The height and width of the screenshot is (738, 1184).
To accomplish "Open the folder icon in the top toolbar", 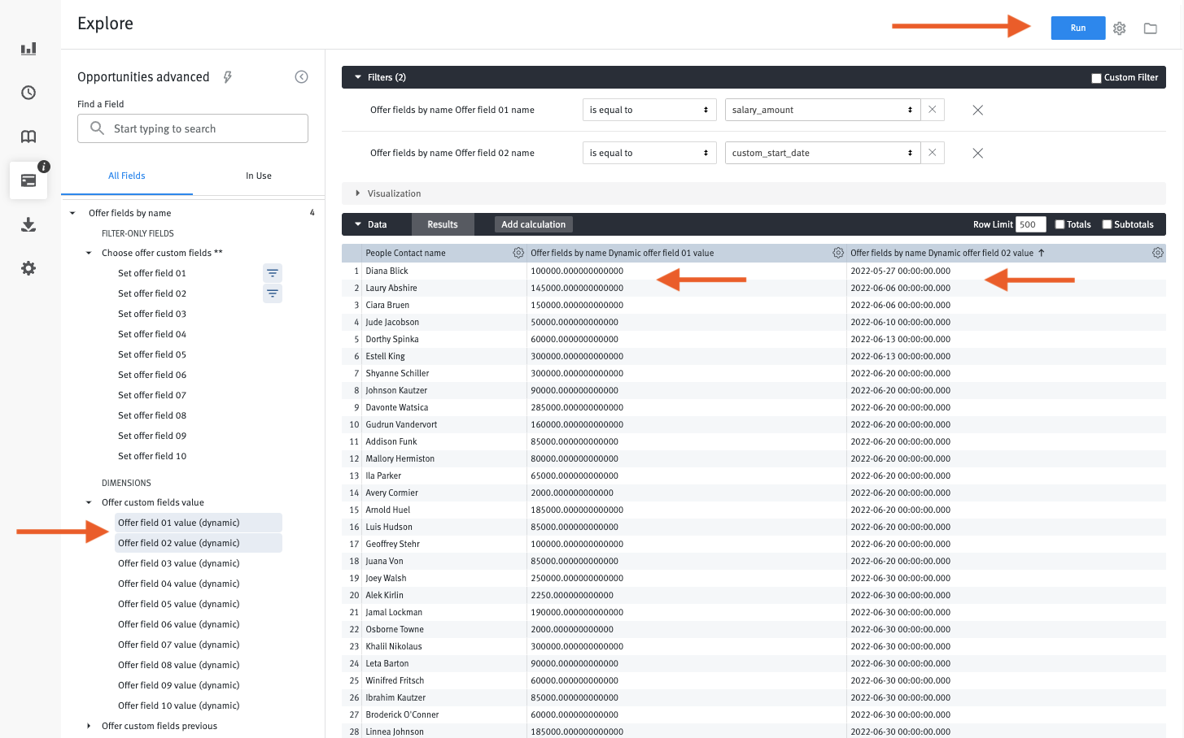I will (x=1150, y=28).
